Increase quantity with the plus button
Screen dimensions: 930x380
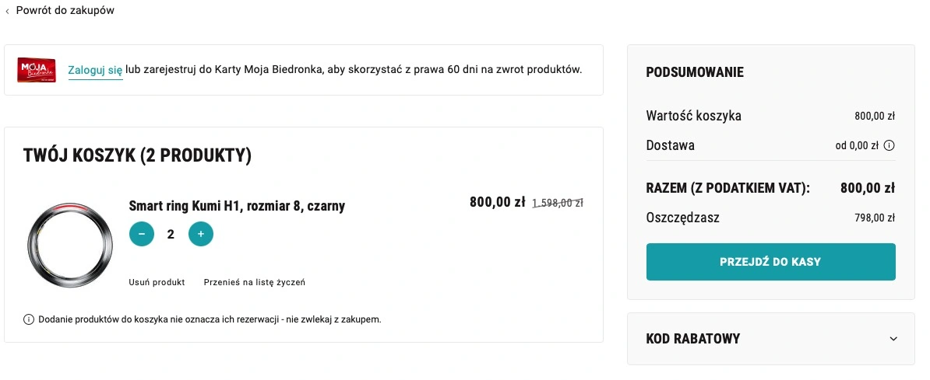(x=201, y=234)
